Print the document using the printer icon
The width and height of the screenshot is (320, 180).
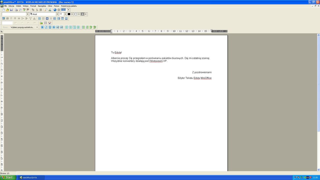pyautogui.click(x=16, y=10)
